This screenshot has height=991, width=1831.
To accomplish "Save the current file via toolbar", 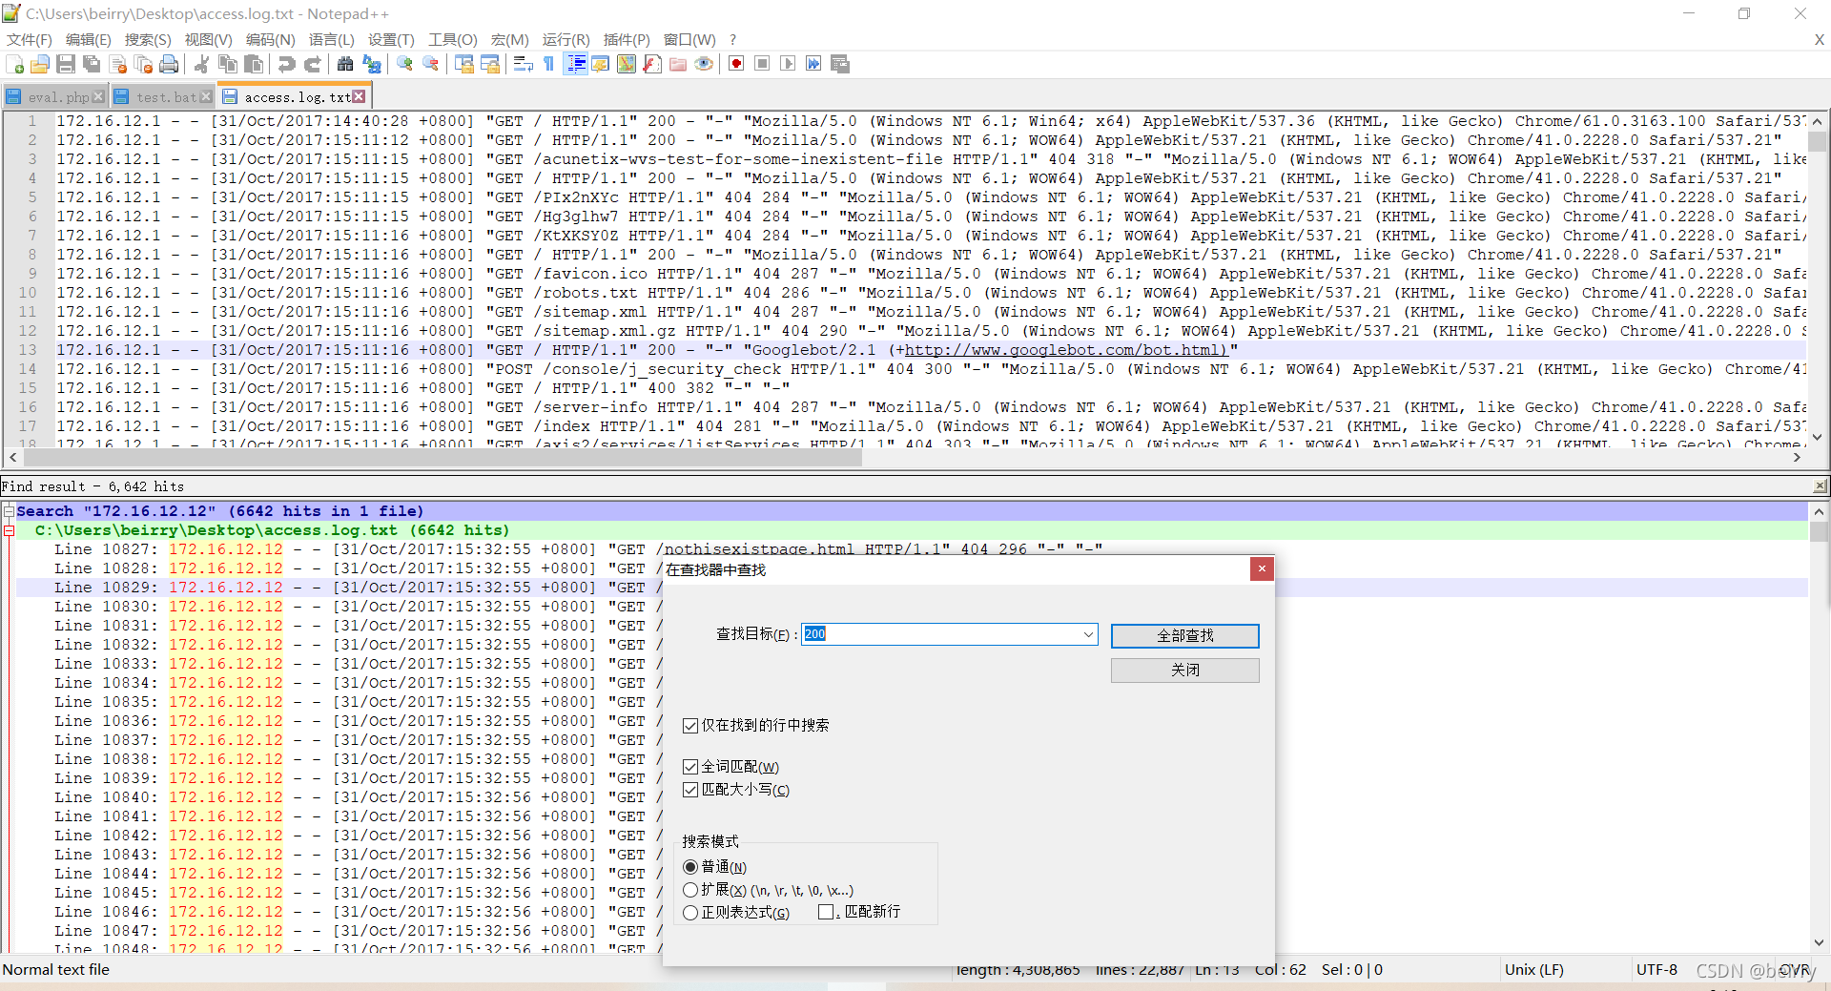I will point(66,64).
